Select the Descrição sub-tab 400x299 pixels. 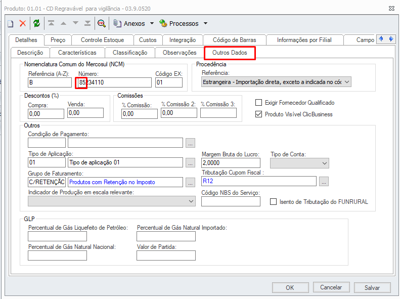coord(30,53)
